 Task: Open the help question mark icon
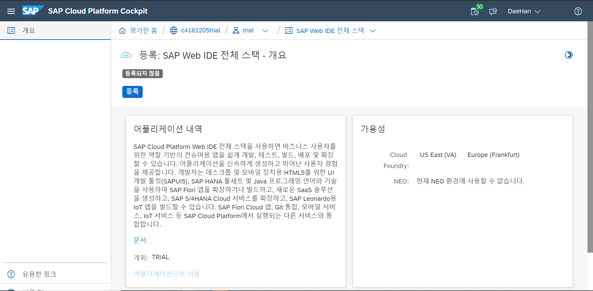click(x=578, y=11)
